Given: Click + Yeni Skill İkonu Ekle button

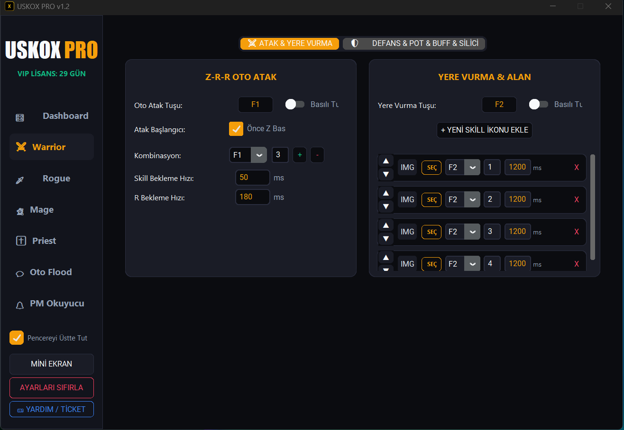Looking at the screenshot, I should point(484,130).
